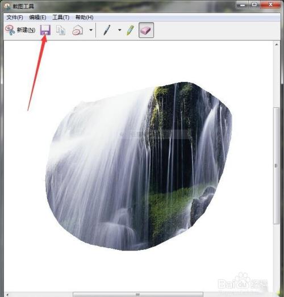Open the 帮助(H) menu
The height and width of the screenshot is (297, 284).
point(84,18)
